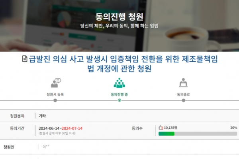Click the gray timeline dot under 청원서 등록
This screenshot has width=239, height=159.
point(55,101)
